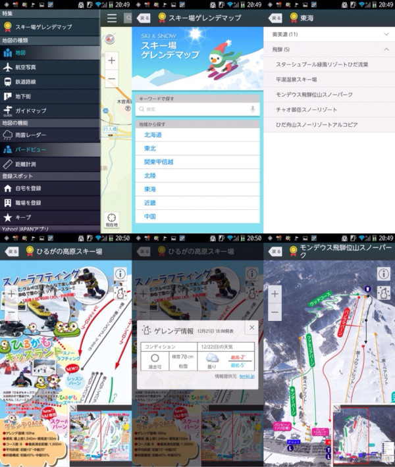Tap the モンデウス overview minimap thumbnail
395x467 pixels.
tap(363, 435)
